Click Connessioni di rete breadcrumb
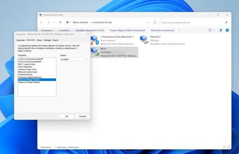The height and width of the screenshot is (154, 239). [x=102, y=22]
